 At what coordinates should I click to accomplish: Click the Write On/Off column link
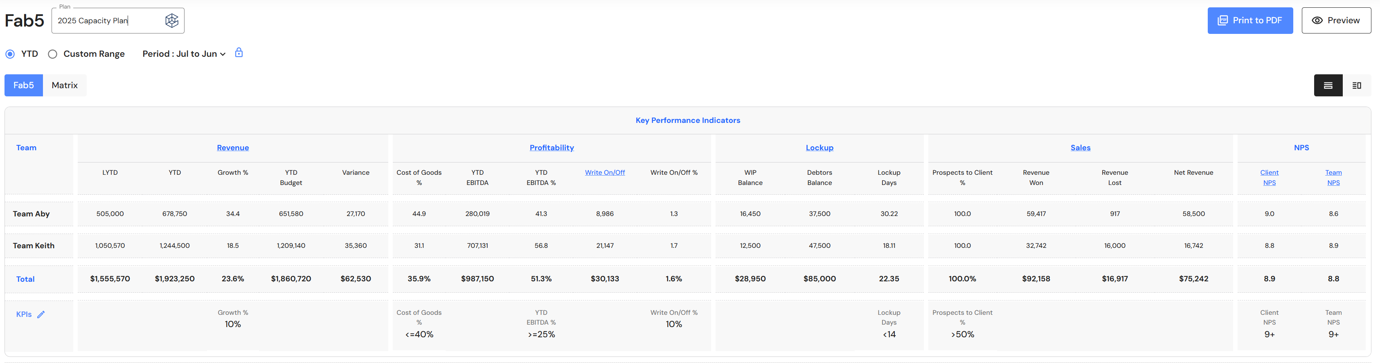point(605,173)
